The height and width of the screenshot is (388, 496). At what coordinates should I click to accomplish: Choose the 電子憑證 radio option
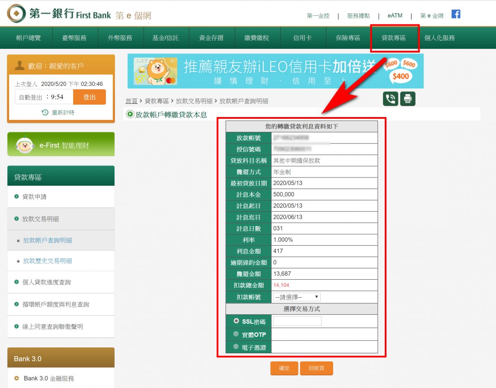[236, 347]
